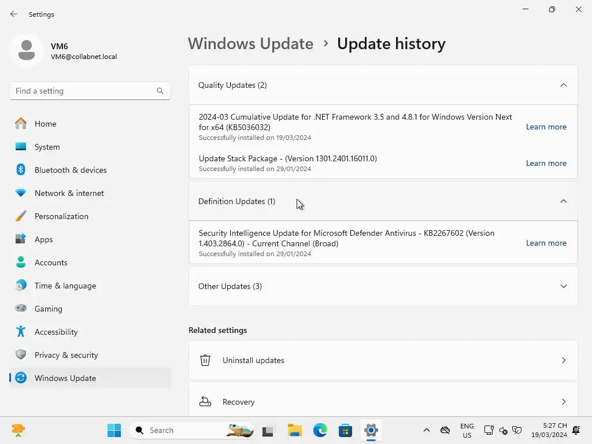Click the notification bell in system tray

[x=576, y=430]
